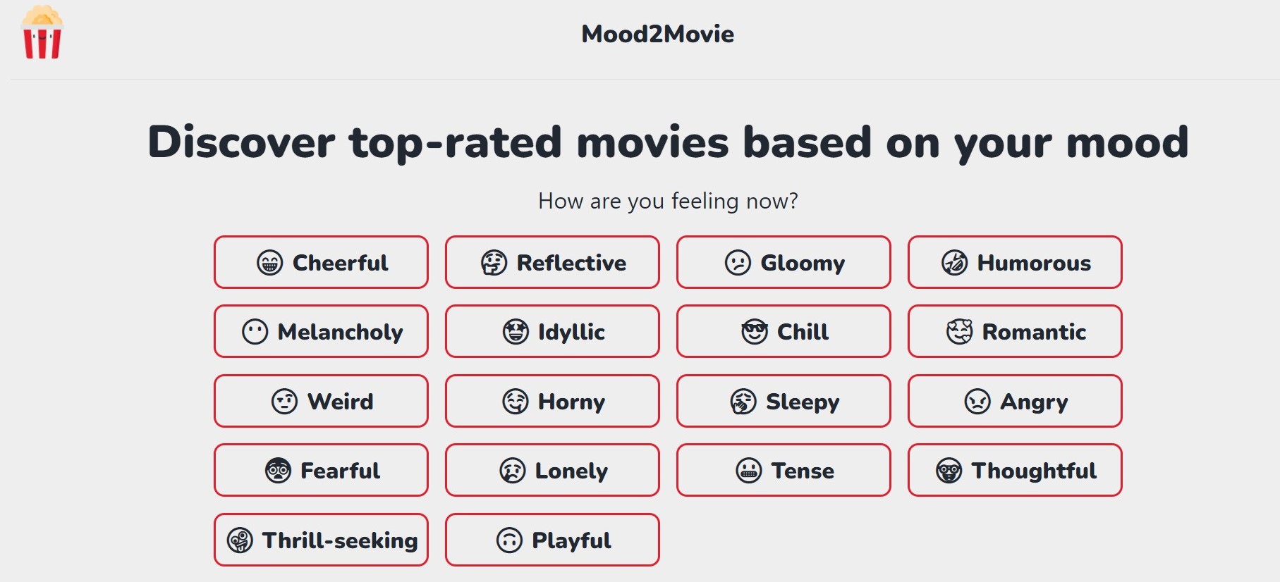Click the star-eyed emoji beside Idyllic

(516, 332)
